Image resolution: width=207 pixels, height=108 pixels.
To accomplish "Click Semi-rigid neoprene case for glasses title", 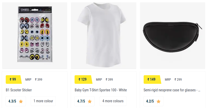I will point(172,90).
